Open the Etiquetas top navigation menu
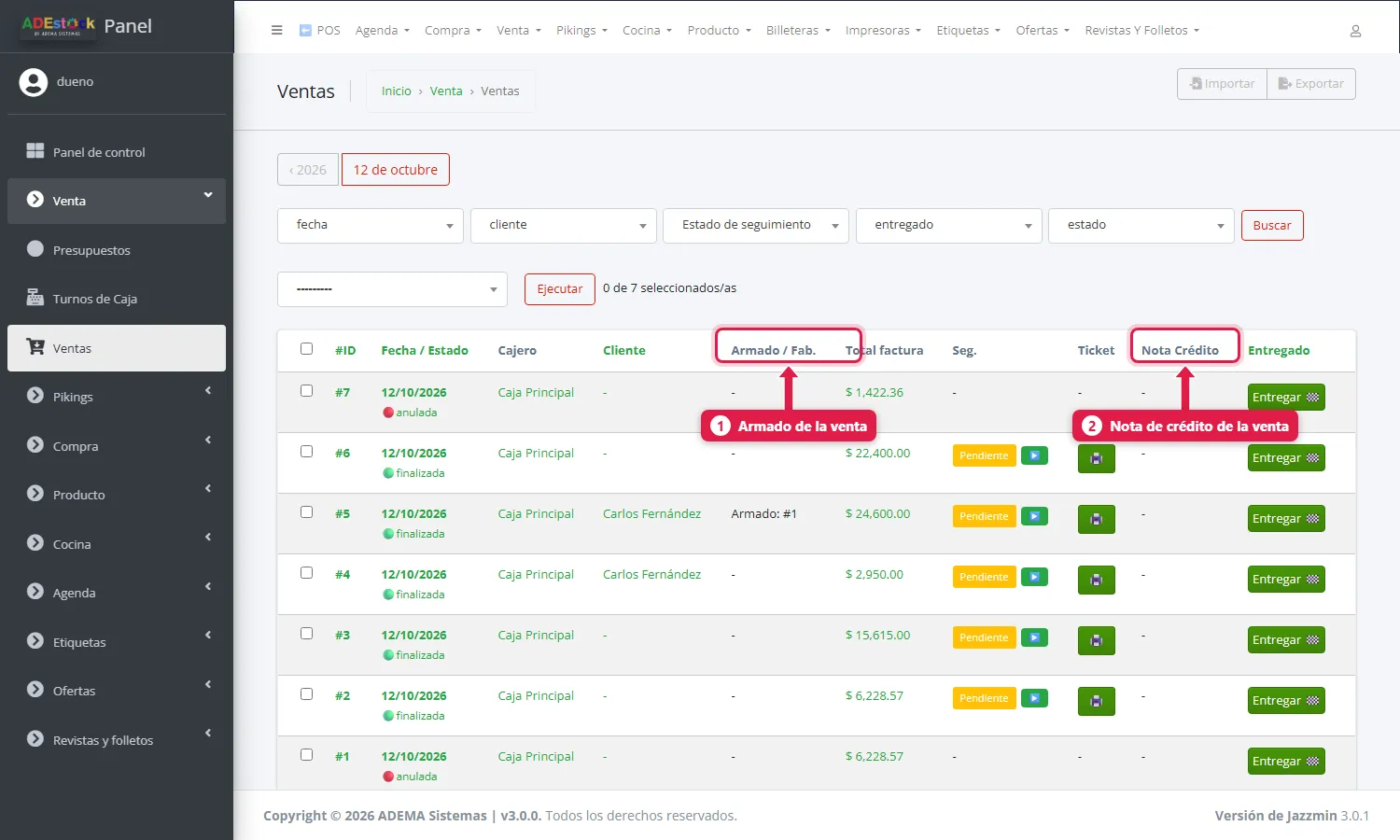The image size is (1400, 840). click(968, 30)
